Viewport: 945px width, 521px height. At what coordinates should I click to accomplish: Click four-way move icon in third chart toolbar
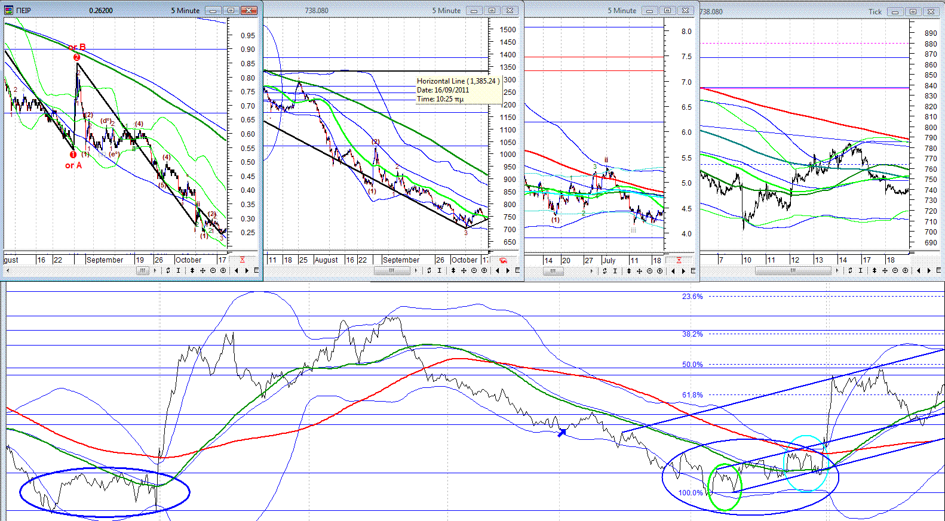(639, 271)
